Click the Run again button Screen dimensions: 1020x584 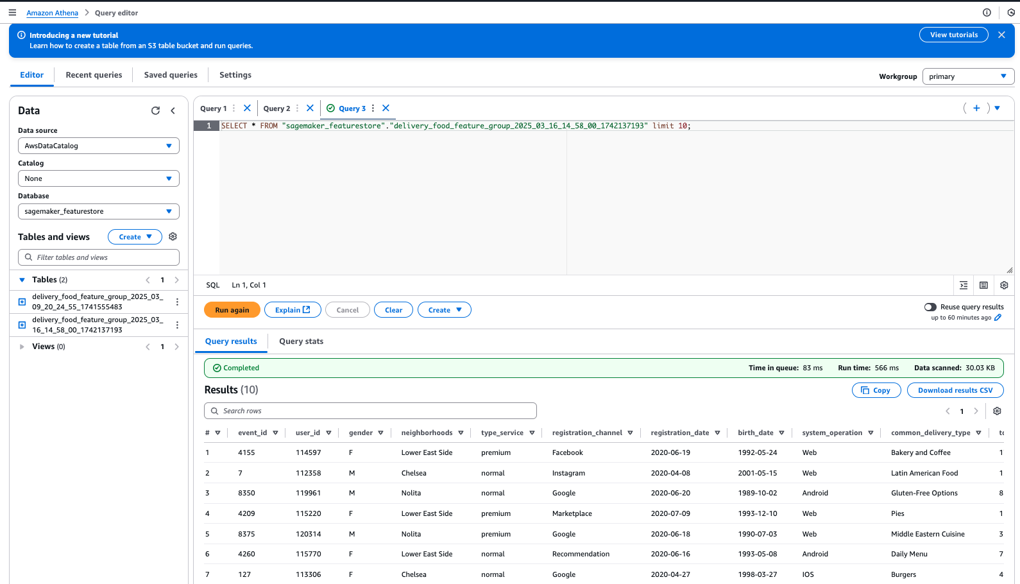tap(232, 310)
